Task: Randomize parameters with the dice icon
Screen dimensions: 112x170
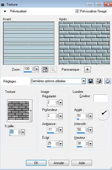Action: pyautogui.click(x=99, y=81)
